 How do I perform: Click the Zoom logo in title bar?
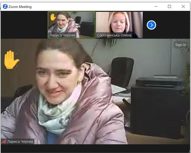[5, 6]
